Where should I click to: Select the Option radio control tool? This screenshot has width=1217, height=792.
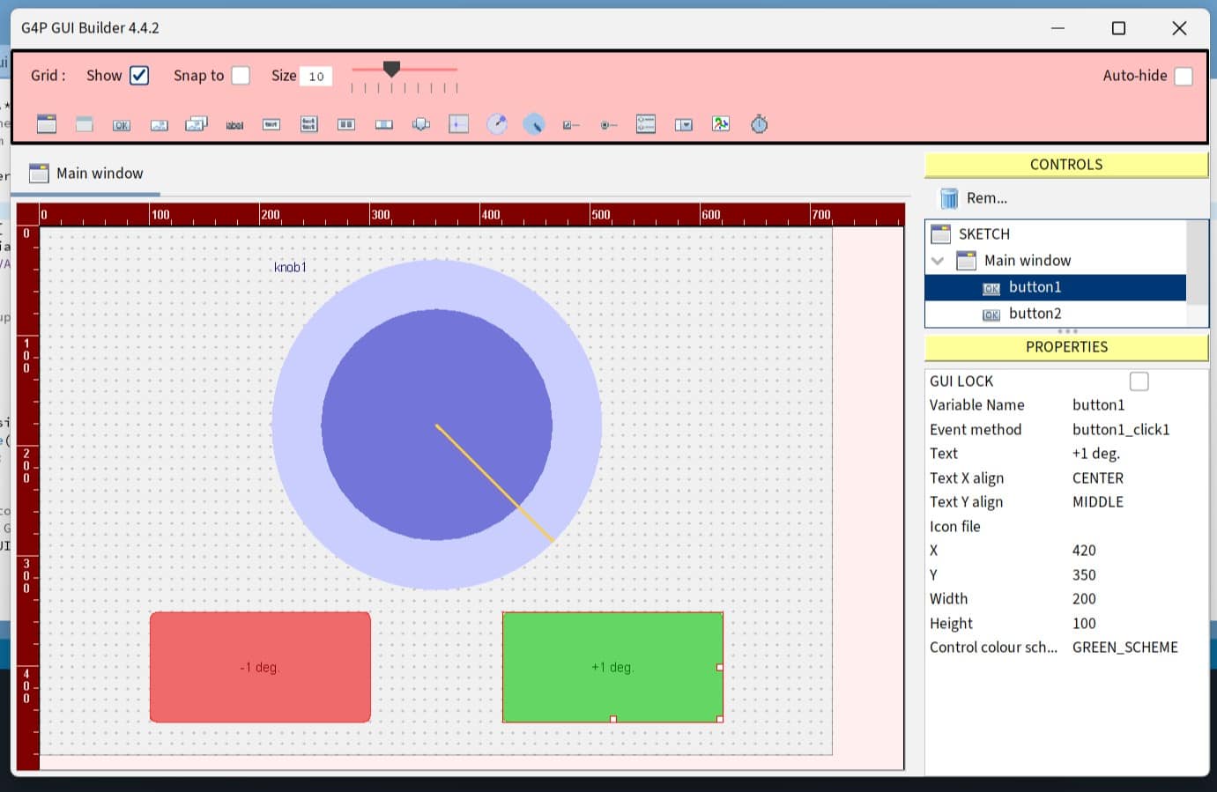(x=609, y=125)
